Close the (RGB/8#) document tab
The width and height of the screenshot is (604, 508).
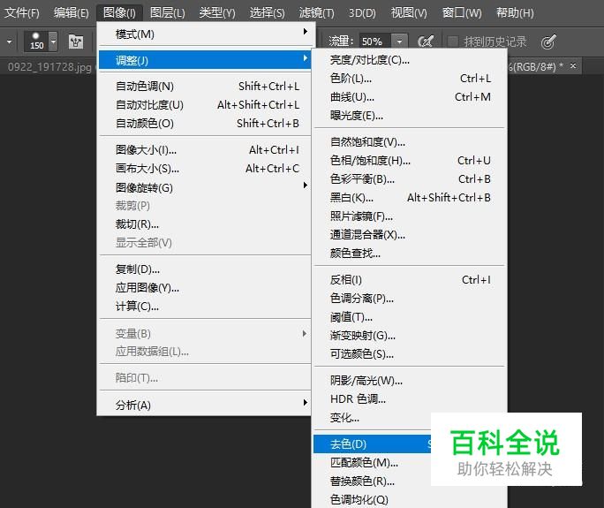[573, 66]
